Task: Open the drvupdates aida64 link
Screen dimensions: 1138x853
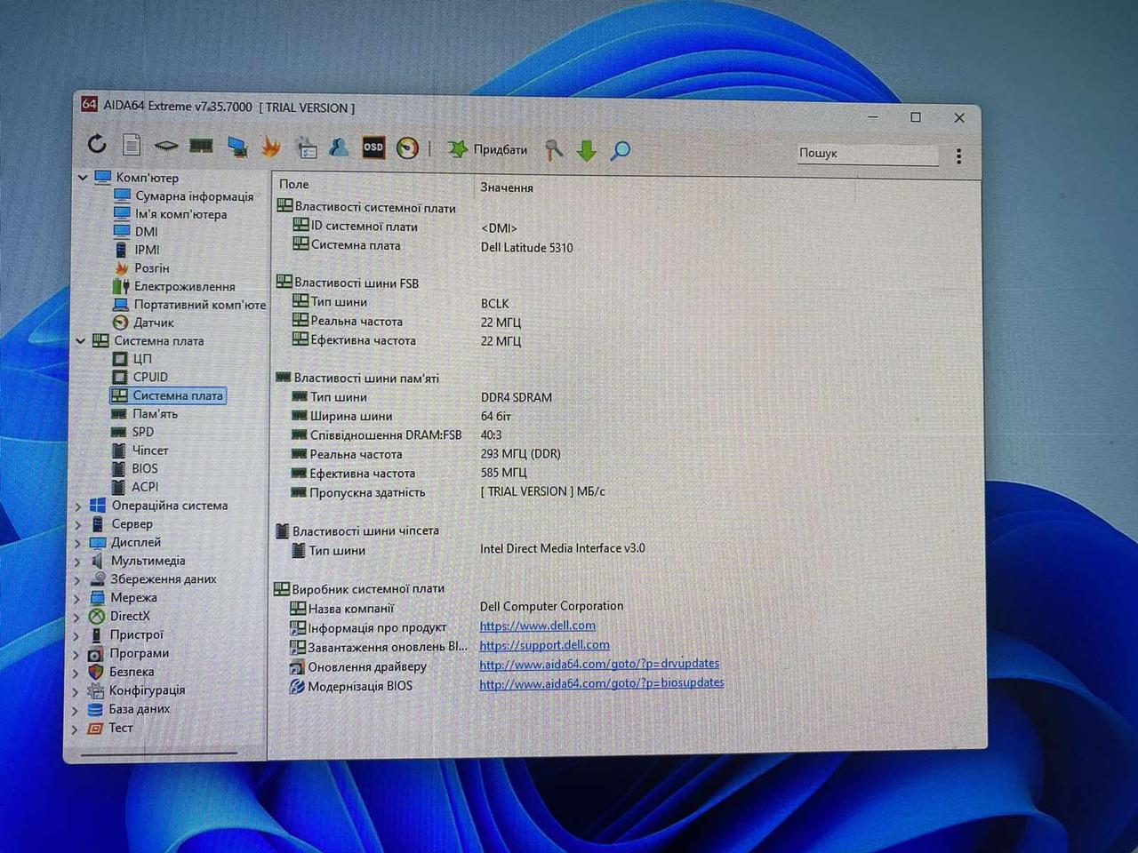Action: tap(598, 664)
